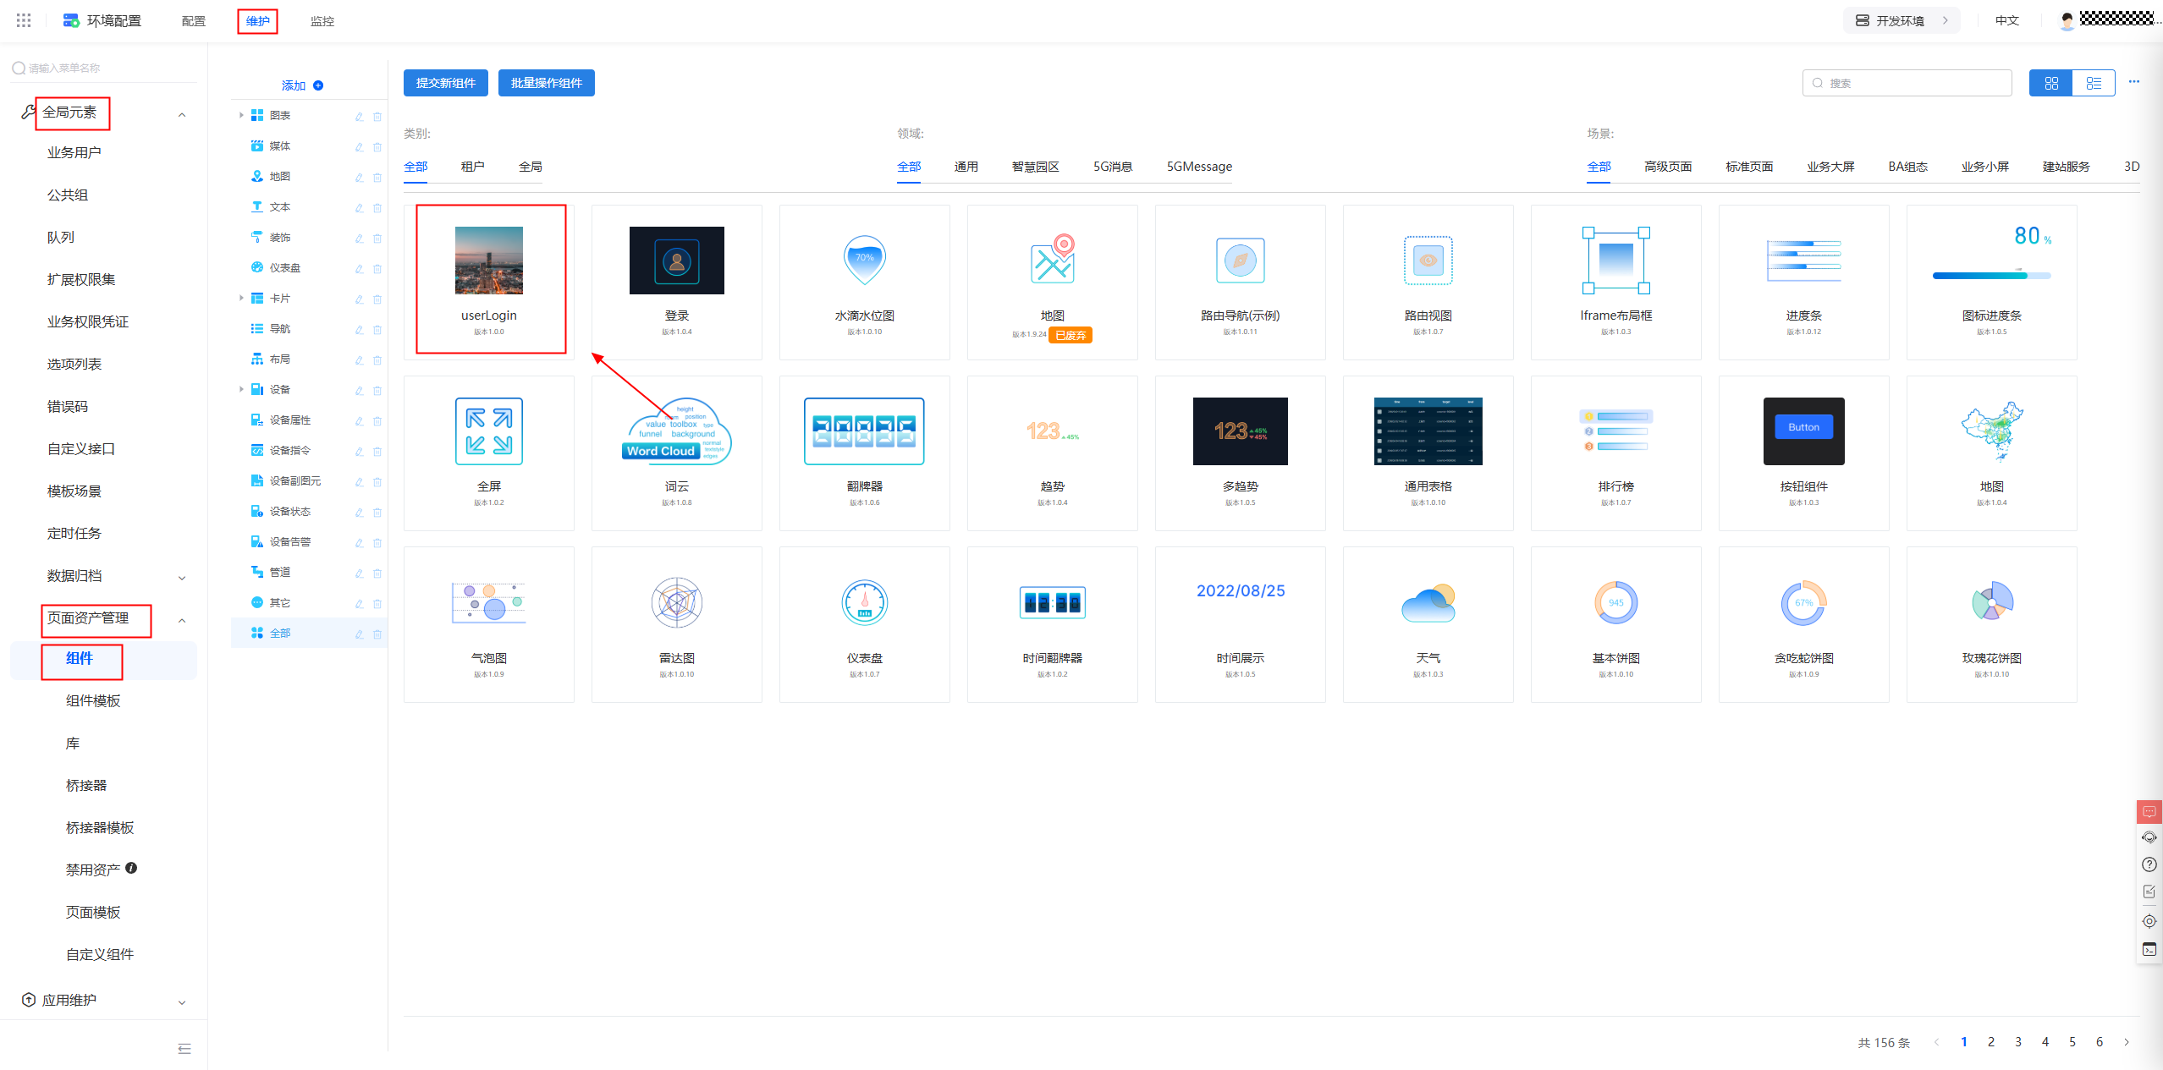
Task: Select the 租户 category filter
Action: 472,167
